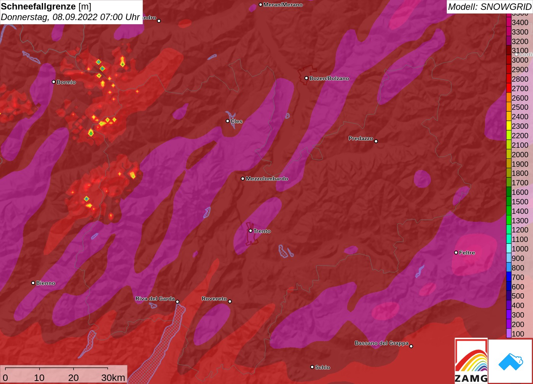
Task: Click the Riva del Garda label
Action: coord(155,299)
